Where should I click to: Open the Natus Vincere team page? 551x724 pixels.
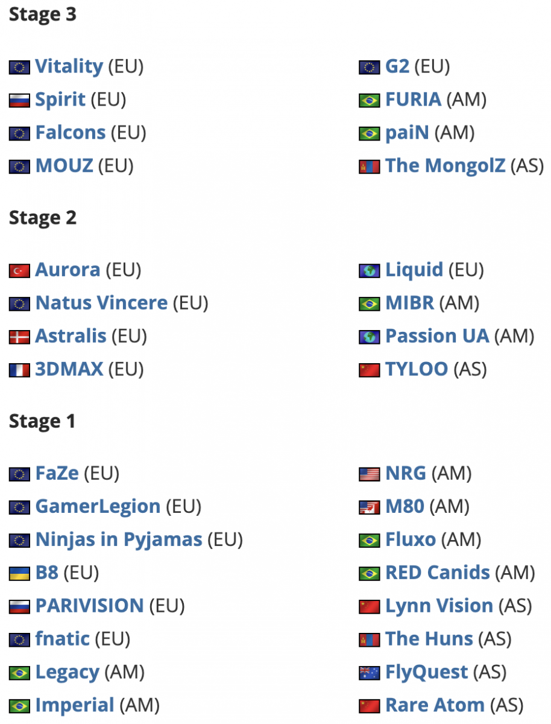click(101, 303)
